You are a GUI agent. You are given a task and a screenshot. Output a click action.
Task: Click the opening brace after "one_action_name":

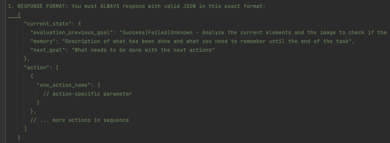[x=99, y=85]
